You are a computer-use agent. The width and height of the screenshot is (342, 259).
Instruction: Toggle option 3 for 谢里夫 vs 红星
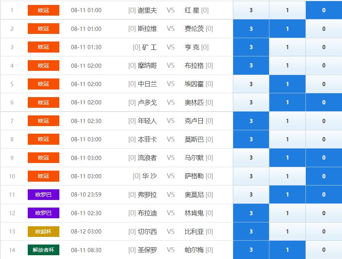pyautogui.click(x=251, y=10)
